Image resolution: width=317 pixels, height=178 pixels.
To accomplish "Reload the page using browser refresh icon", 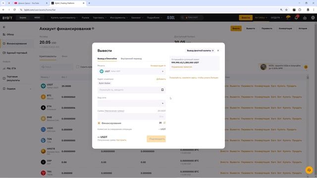I will pos(14,10).
